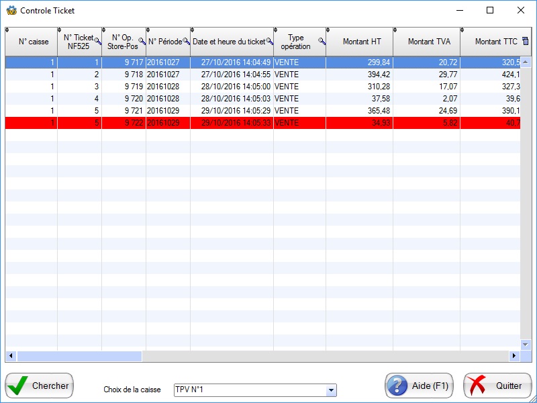The height and width of the screenshot is (403, 537).
Task: Click magnifier icon in N° Période header
Action: 186,42
